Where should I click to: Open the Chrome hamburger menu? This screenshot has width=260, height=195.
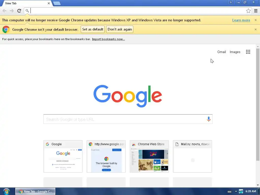[256, 11]
